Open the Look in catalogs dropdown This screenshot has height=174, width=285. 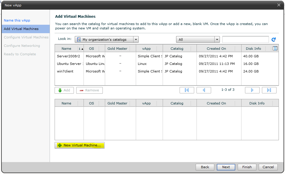click(107, 40)
